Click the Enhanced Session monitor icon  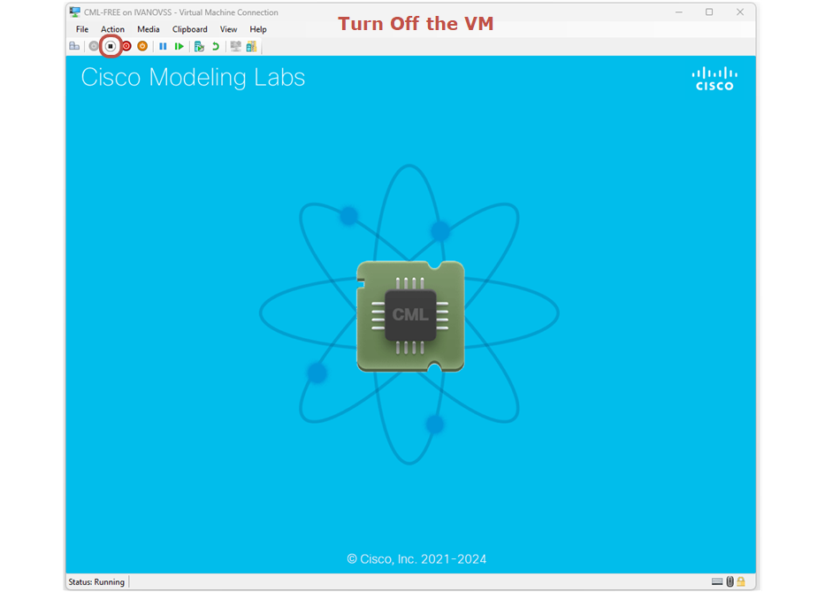(235, 46)
